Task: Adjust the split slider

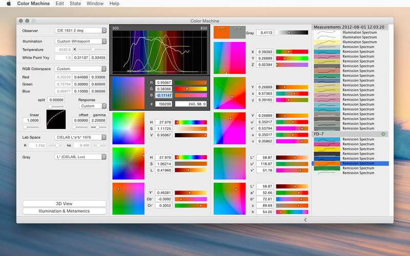Action: point(56,106)
